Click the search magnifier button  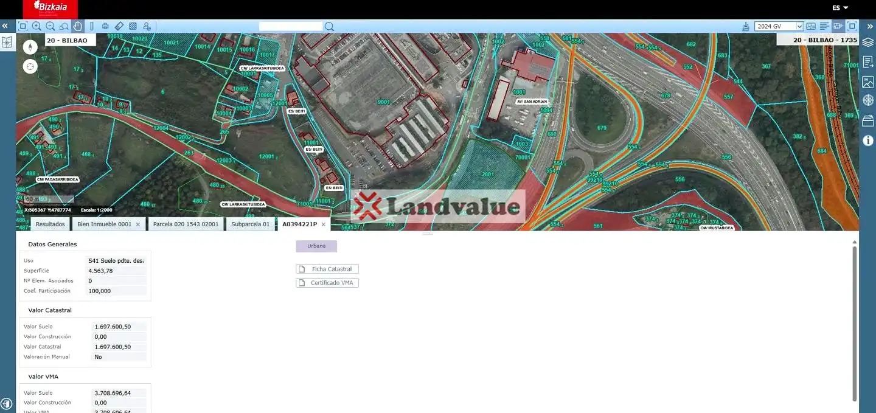point(329,26)
